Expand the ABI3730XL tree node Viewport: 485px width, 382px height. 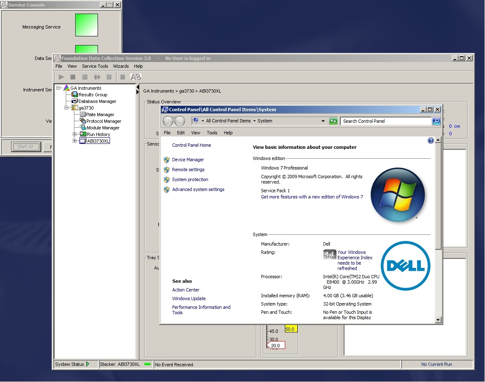(x=75, y=141)
